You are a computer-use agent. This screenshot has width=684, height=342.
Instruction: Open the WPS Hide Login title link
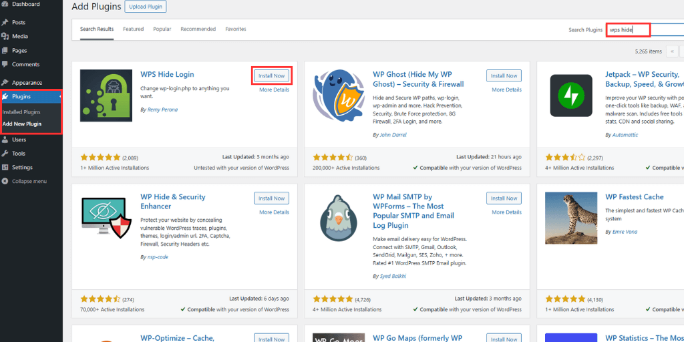[x=167, y=75]
